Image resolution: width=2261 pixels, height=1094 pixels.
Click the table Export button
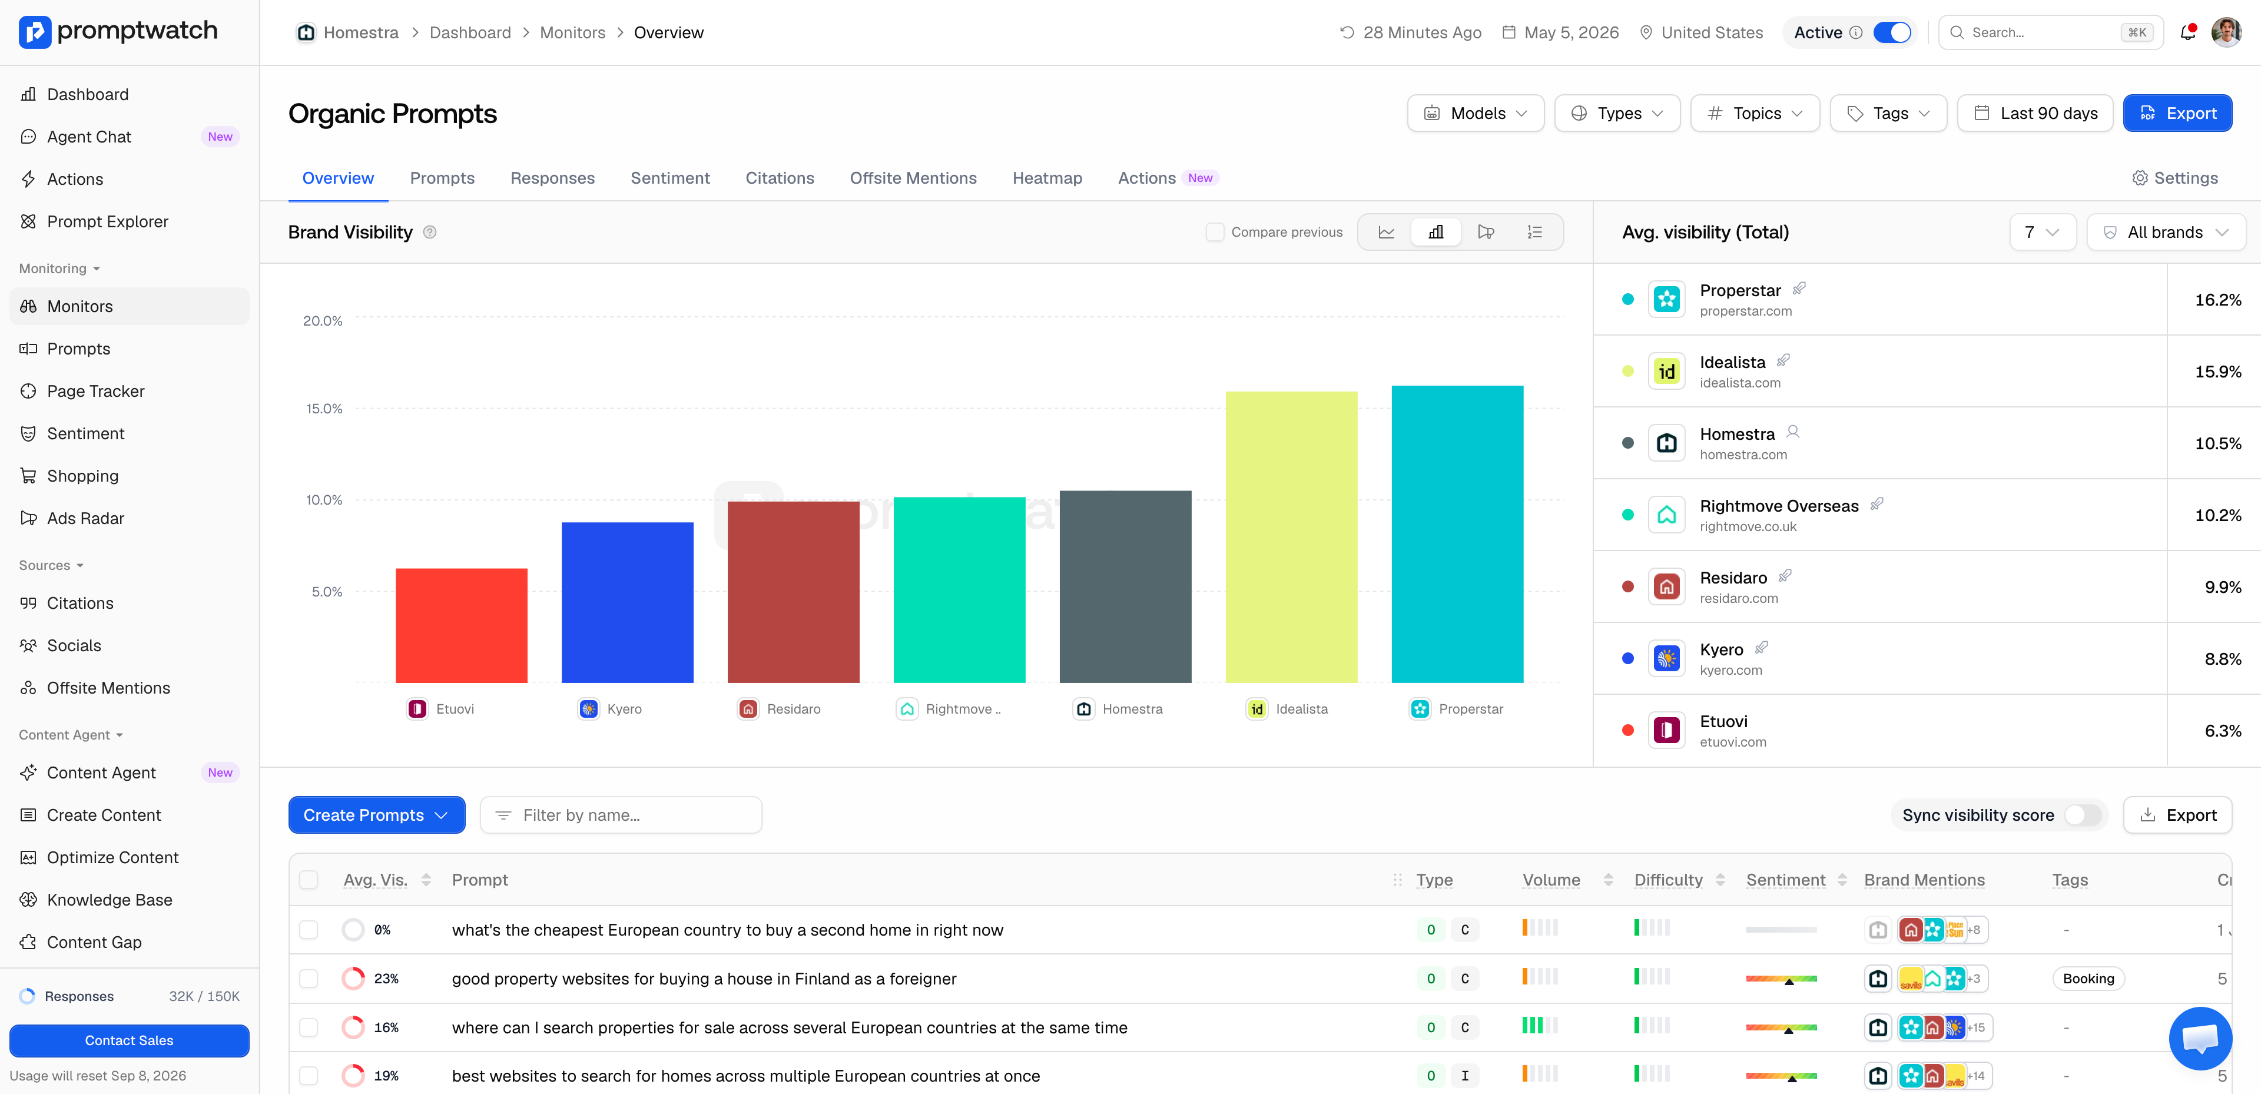pyautogui.click(x=2177, y=815)
